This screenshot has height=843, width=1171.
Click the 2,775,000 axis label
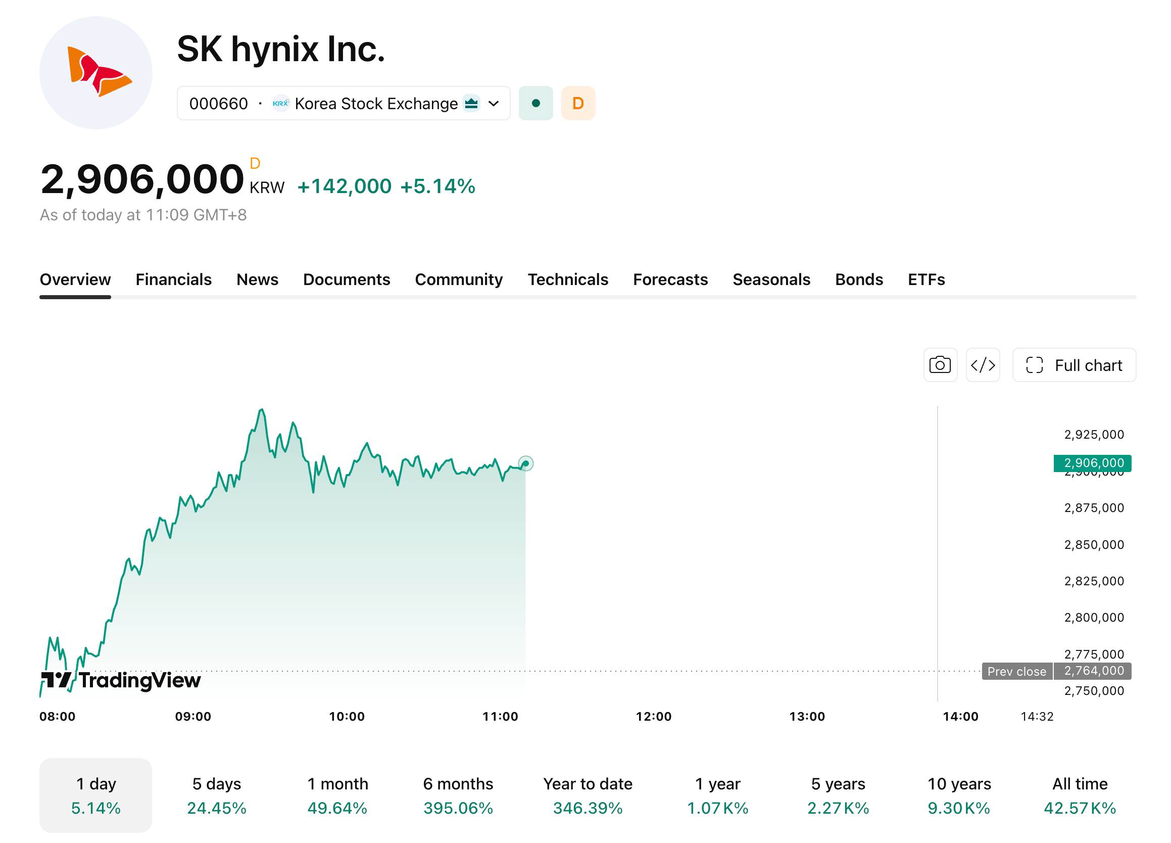[1094, 654]
